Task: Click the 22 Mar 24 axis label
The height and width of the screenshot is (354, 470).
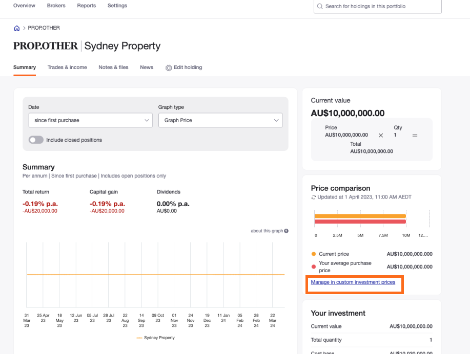Action: tap(273, 320)
